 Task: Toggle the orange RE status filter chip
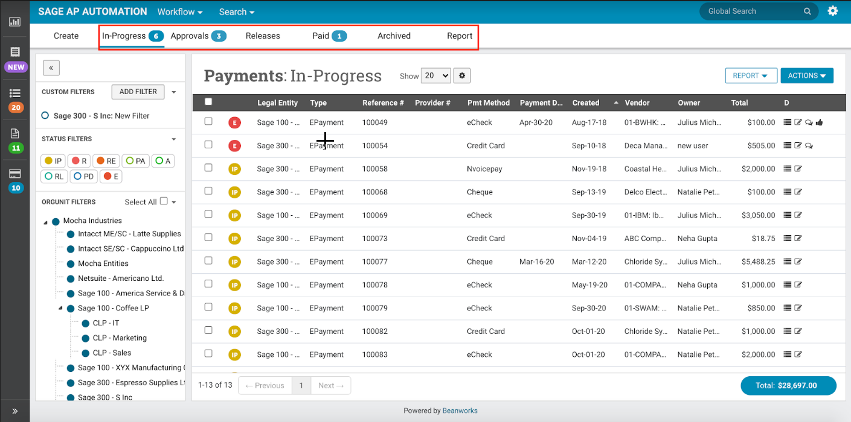coord(106,161)
